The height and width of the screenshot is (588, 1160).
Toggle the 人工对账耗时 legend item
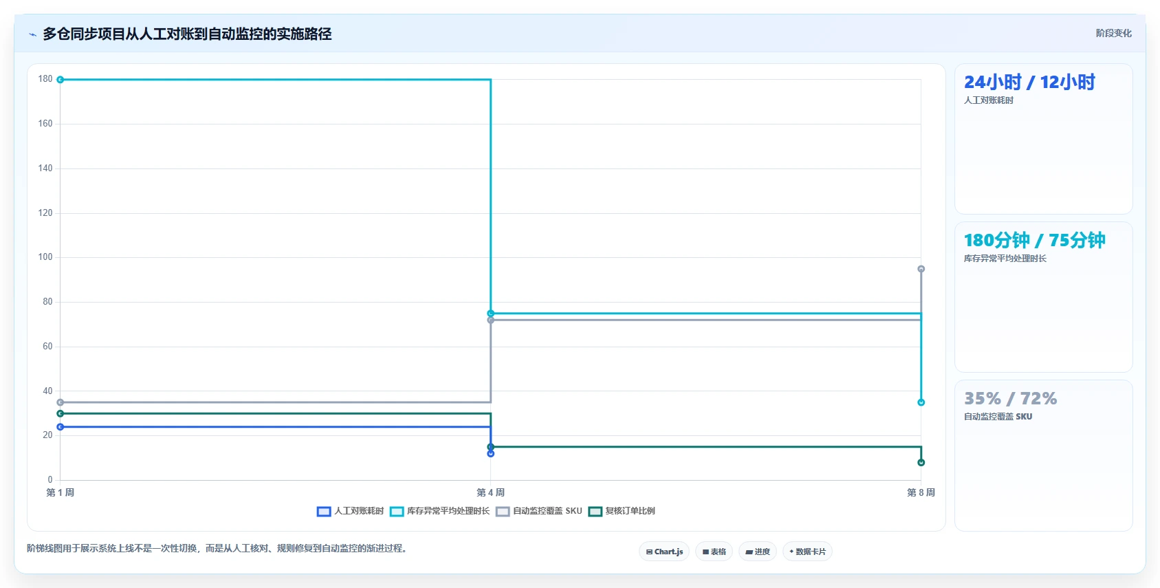350,511
